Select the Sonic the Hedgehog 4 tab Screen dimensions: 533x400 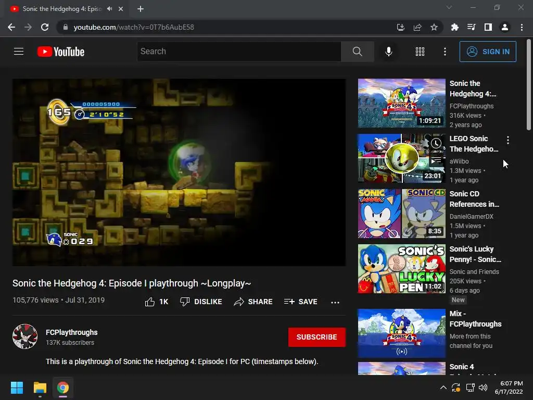tap(66, 9)
